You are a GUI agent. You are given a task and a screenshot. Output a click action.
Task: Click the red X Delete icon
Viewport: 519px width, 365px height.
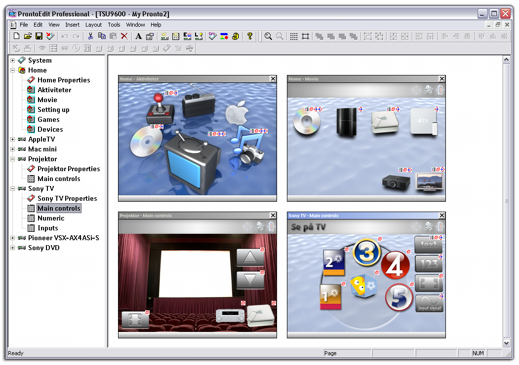124,36
